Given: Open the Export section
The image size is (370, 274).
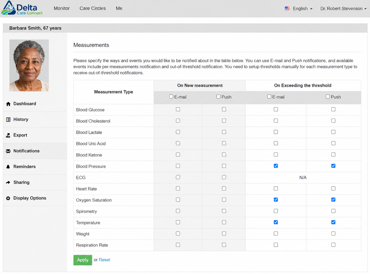Looking at the screenshot, I should 35,135.
